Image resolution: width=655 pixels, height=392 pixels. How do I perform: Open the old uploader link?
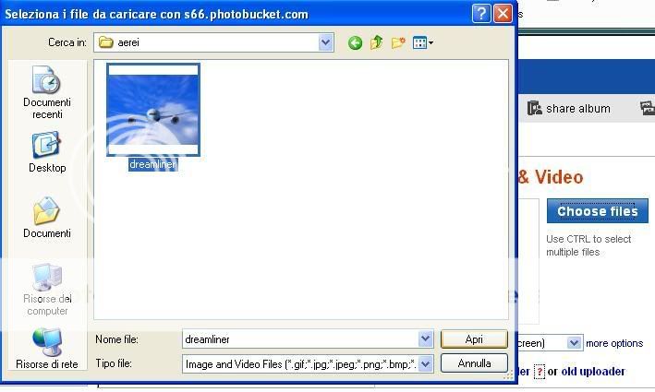tap(593, 371)
